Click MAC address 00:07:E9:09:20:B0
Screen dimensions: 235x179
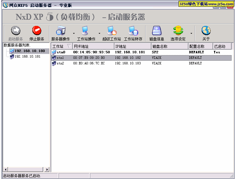coord(89,58)
